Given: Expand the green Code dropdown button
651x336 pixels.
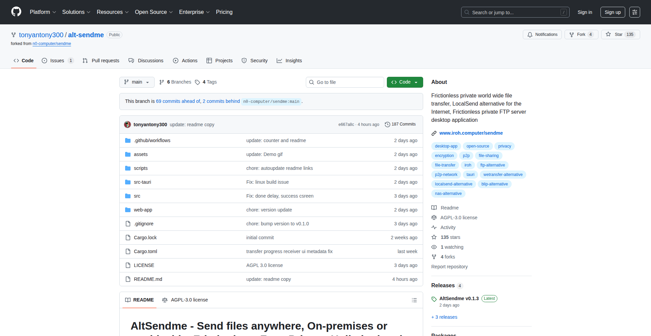Looking at the screenshot, I should click(405, 82).
